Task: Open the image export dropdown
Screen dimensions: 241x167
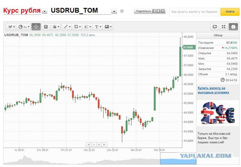Action: coord(108,27)
